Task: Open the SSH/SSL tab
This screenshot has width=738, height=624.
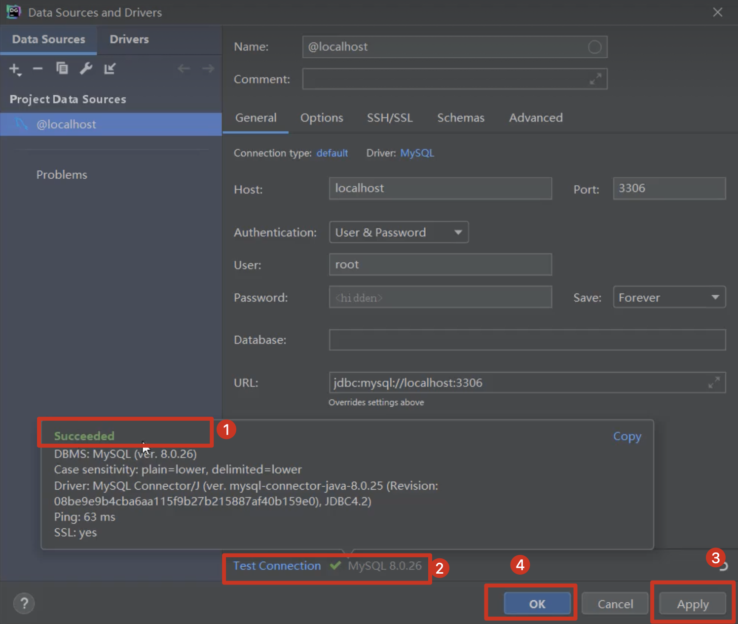Action: 390,118
